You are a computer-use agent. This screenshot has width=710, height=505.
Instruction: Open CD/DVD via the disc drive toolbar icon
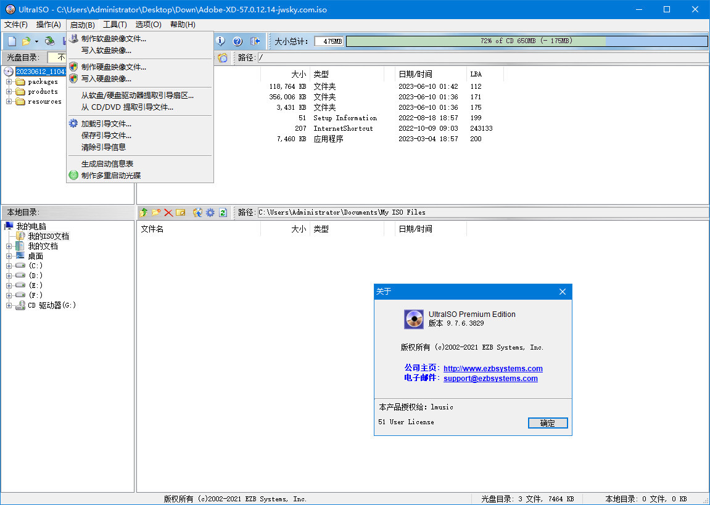pyautogui.click(x=50, y=41)
